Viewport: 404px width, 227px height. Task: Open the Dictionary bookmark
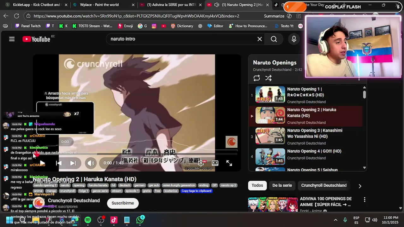click(x=182, y=26)
